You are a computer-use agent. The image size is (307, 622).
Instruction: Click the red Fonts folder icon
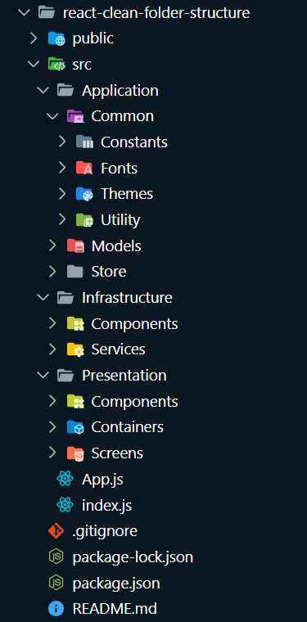[x=84, y=169]
